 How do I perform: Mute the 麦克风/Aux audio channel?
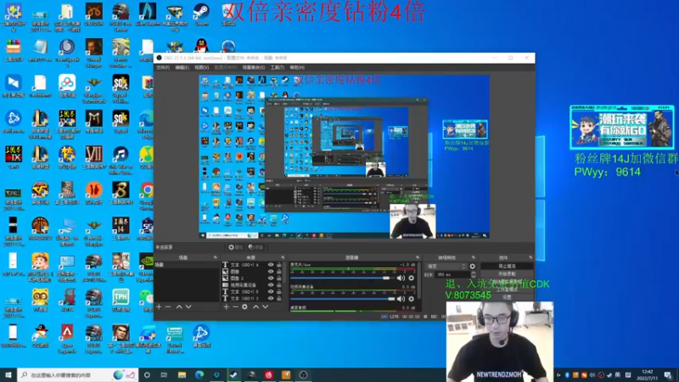401,278
